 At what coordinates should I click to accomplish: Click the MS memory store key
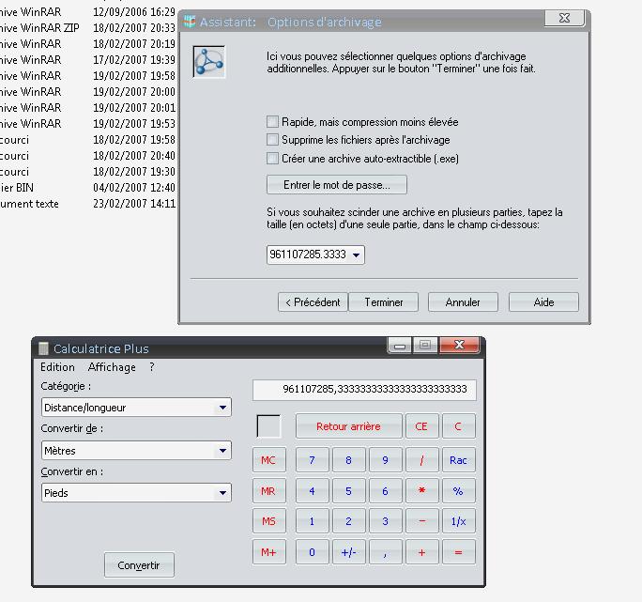(x=269, y=521)
